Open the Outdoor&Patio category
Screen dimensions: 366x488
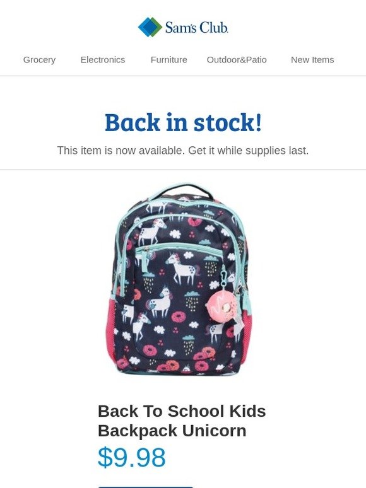(x=237, y=59)
